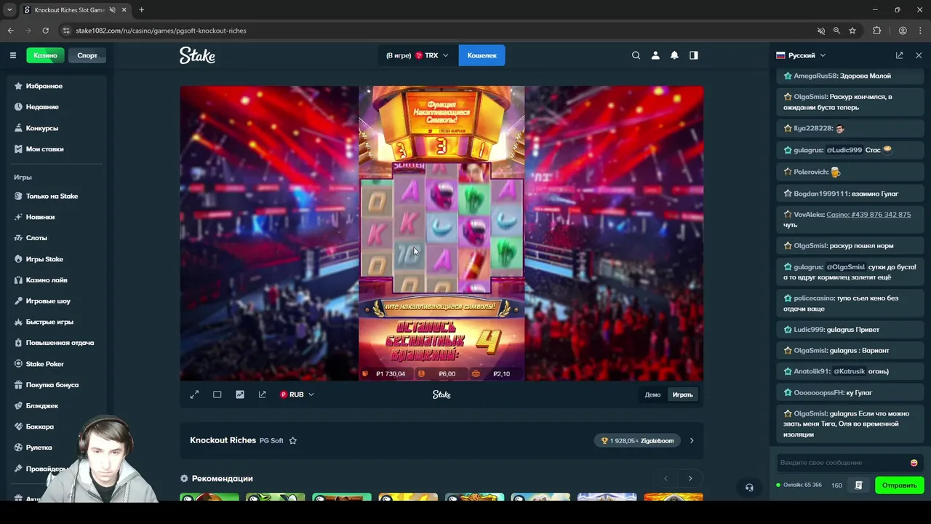931x524 pixels.
Task: Switch to the Казино section
Action: pos(45,55)
